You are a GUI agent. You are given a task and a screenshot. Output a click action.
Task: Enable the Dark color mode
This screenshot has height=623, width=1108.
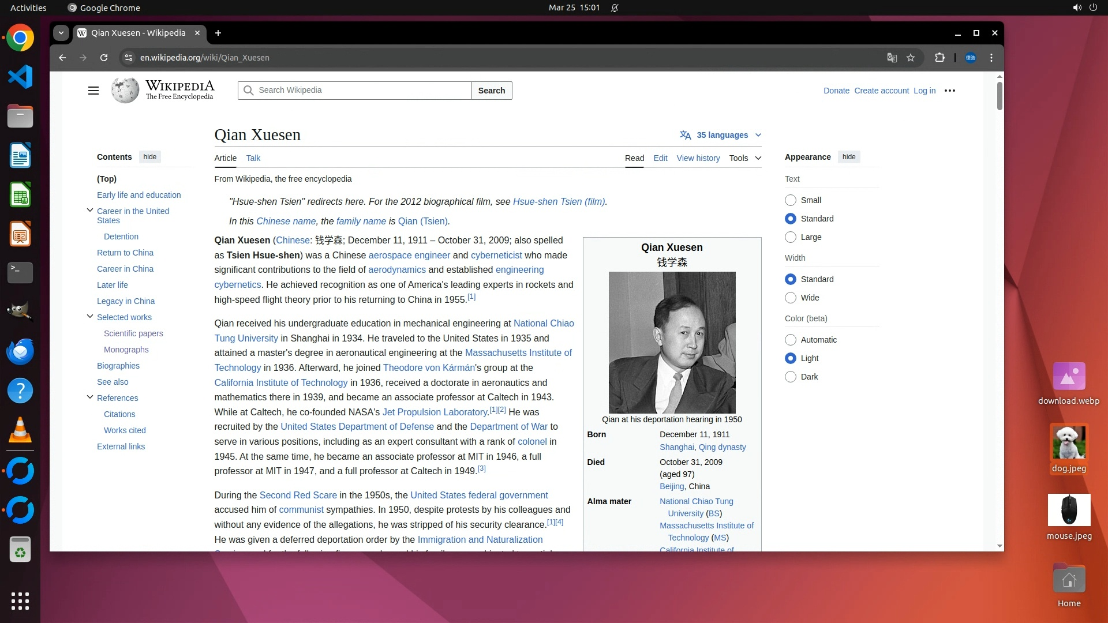[791, 377]
